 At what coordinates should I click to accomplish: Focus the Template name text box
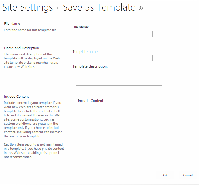click(x=114, y=58)
